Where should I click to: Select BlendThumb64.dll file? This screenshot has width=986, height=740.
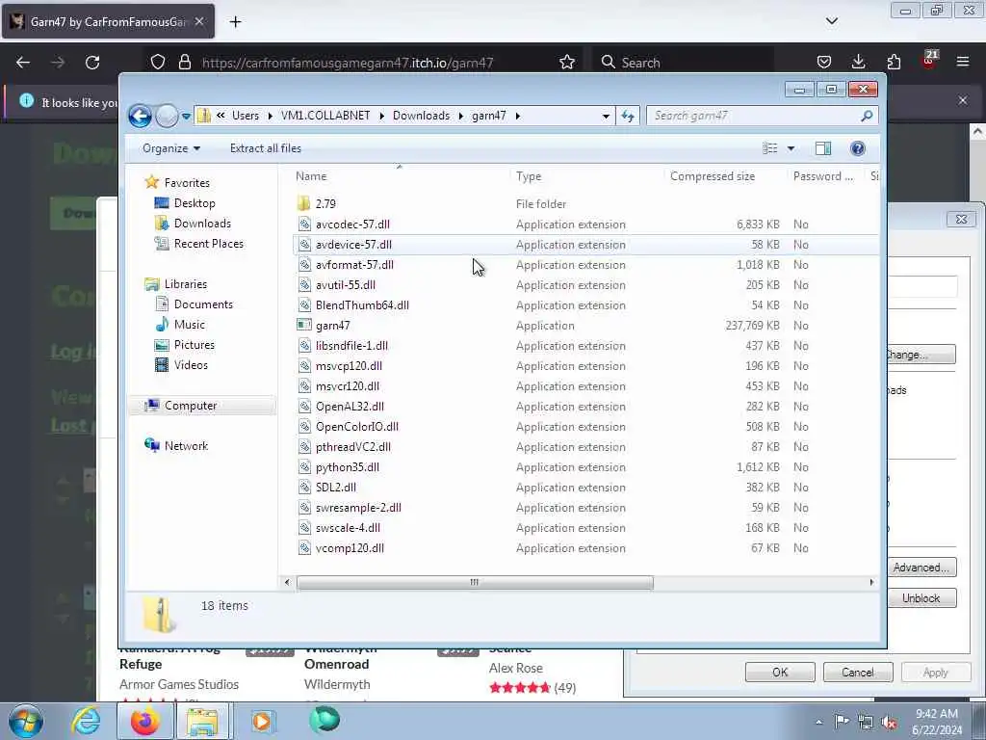[362, 305]
